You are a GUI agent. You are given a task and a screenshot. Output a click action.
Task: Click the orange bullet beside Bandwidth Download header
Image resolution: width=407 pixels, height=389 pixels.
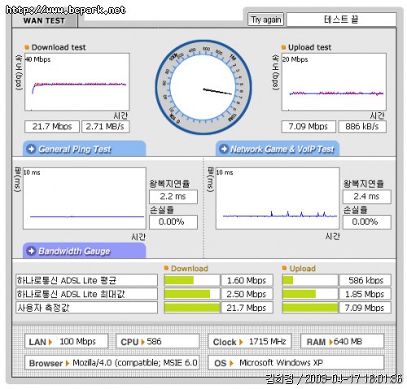[166, 268]
